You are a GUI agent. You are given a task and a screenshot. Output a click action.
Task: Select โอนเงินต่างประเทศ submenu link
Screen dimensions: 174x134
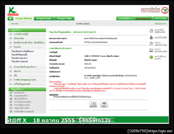19,61
